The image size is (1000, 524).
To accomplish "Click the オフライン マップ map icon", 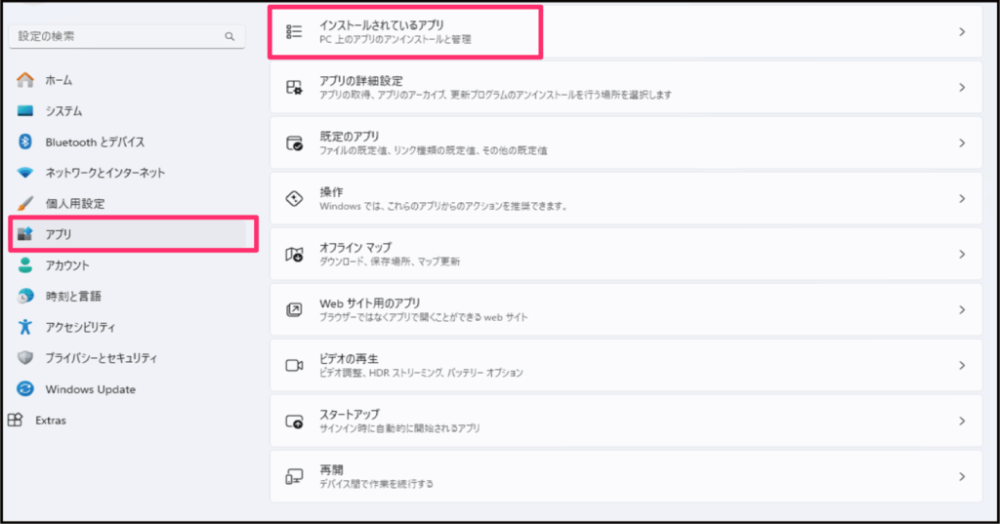I will (x=294, y=254).
